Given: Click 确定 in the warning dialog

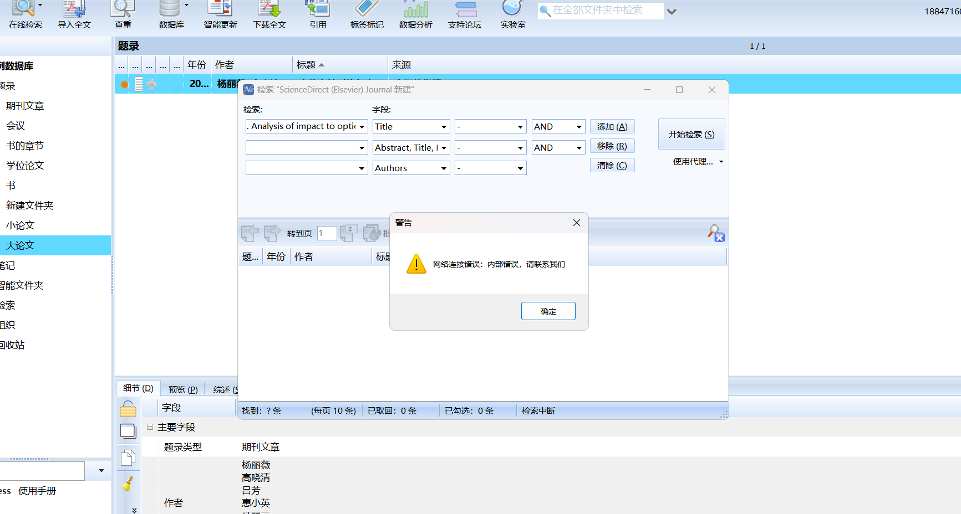Looking at the screenshot, I should click(548, 311).
